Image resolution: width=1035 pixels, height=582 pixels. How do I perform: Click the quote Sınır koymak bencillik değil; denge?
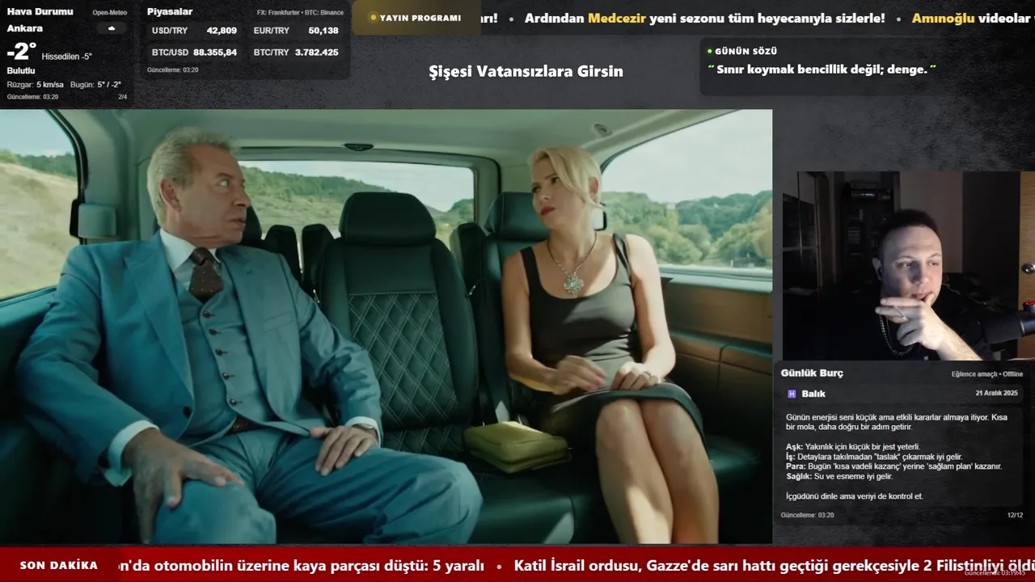coord(822,70)
